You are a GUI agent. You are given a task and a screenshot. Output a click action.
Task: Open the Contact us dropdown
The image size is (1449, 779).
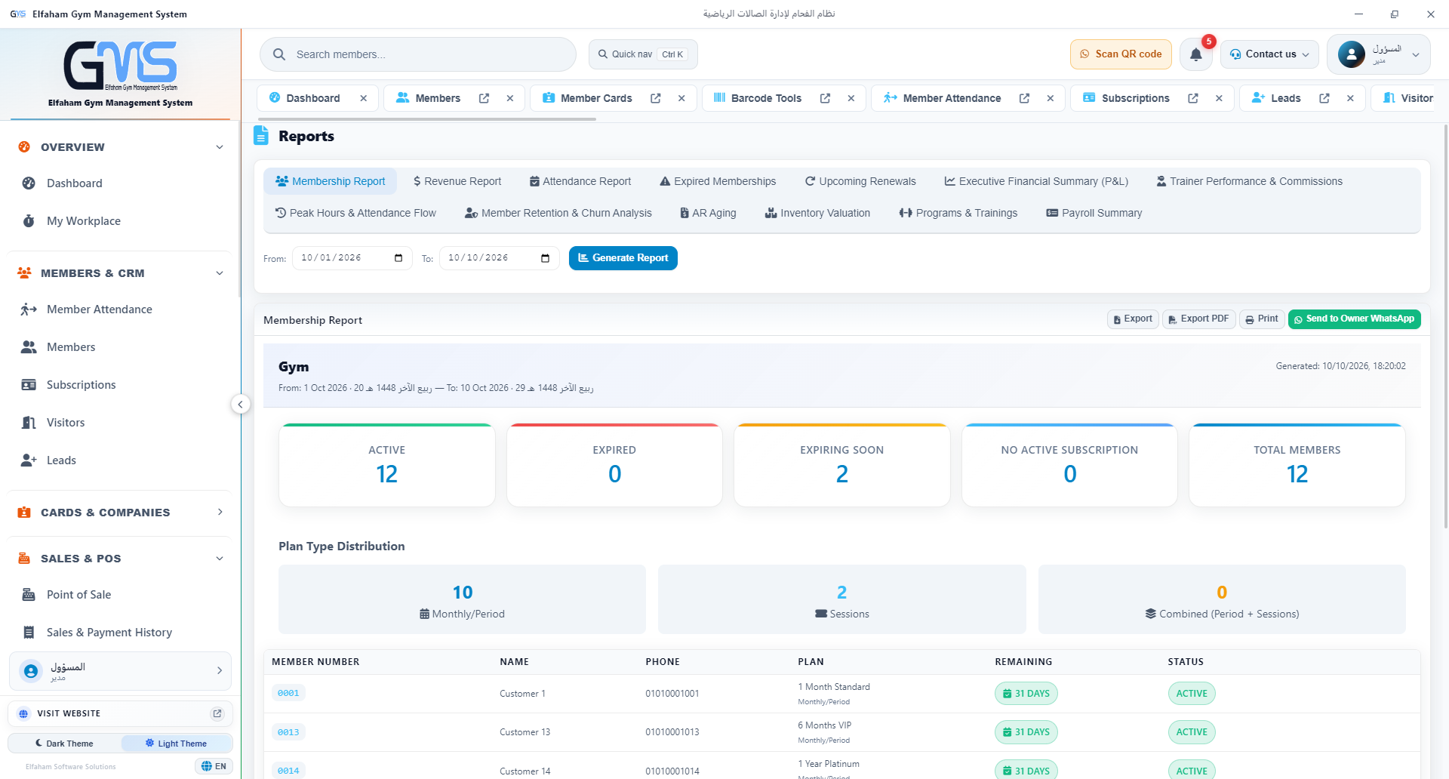coord(1269,54)
